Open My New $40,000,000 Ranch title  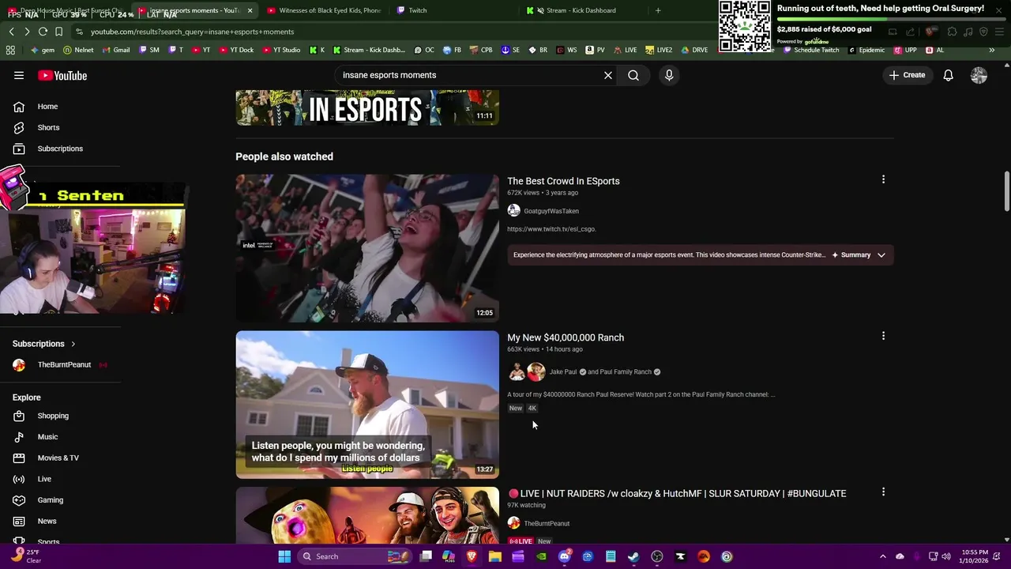[x=566, y=337]
